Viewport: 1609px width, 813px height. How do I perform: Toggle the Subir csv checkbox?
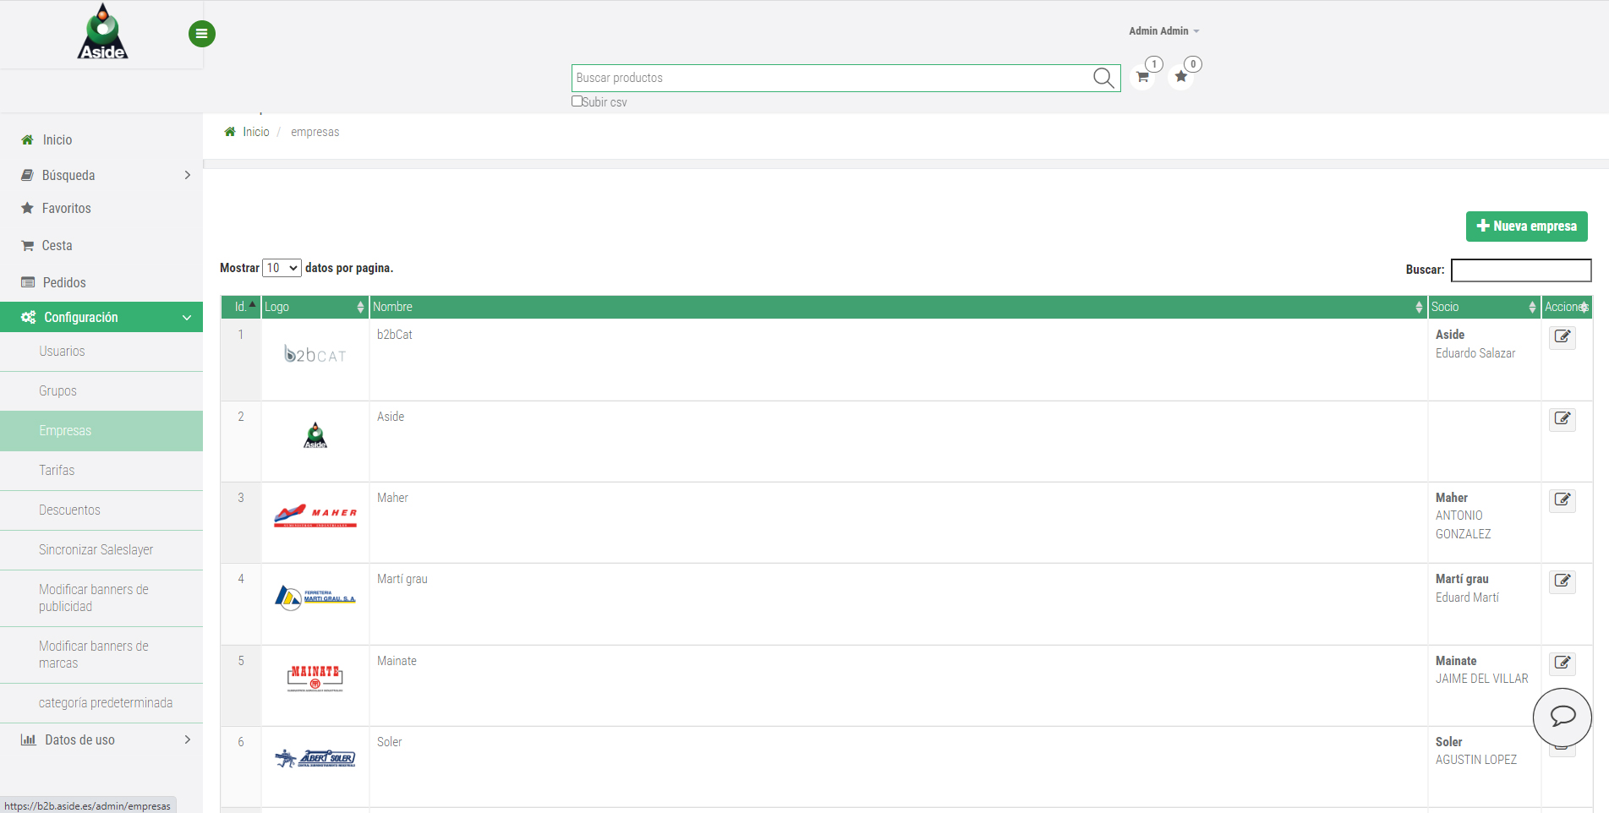577,101
